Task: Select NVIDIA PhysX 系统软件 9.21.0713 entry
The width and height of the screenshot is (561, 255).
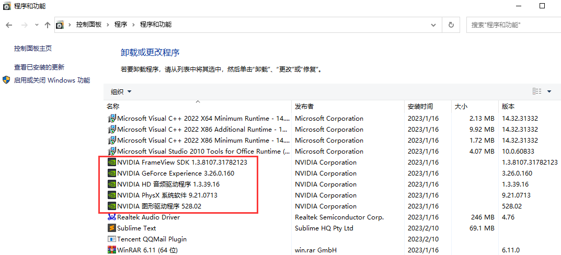Action: (x=167, y=195)
